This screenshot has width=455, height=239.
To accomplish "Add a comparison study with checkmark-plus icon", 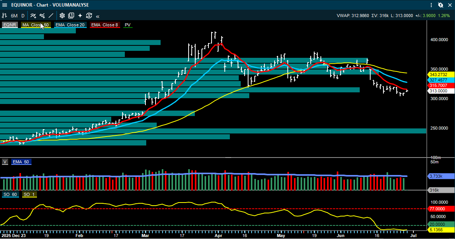I will tap(42, 16).
